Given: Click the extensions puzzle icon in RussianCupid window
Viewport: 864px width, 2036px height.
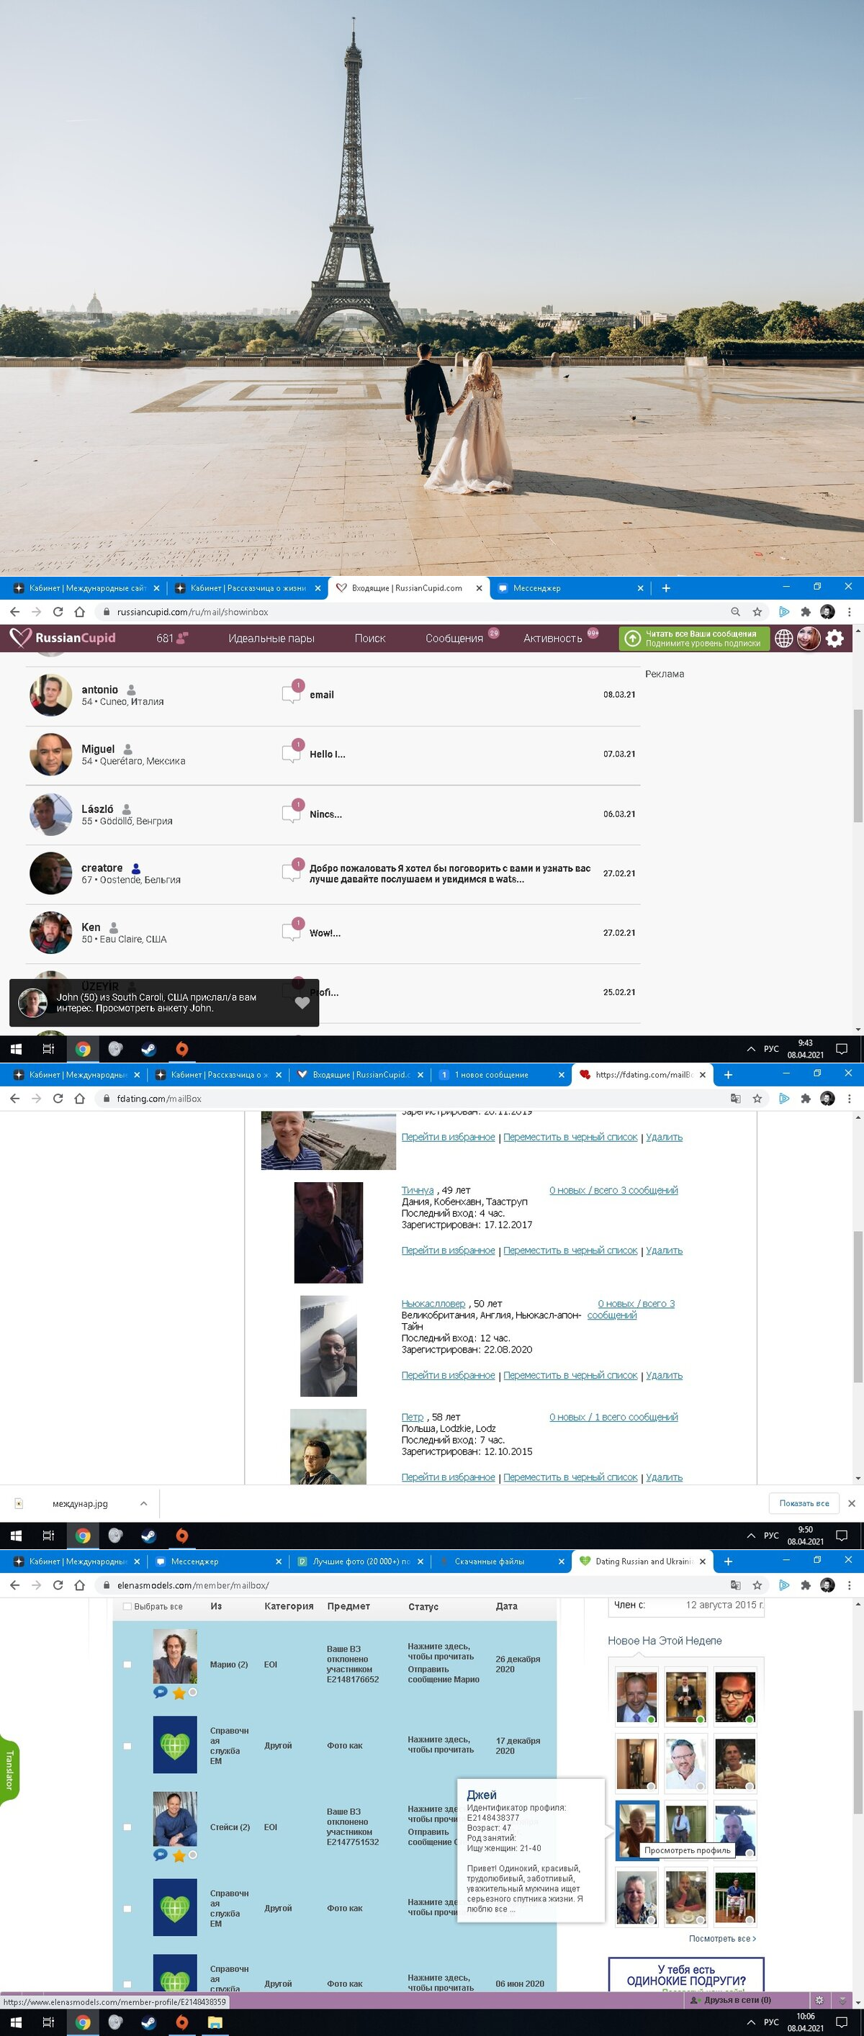Looking at the screenshot, I should coord(806,612).
